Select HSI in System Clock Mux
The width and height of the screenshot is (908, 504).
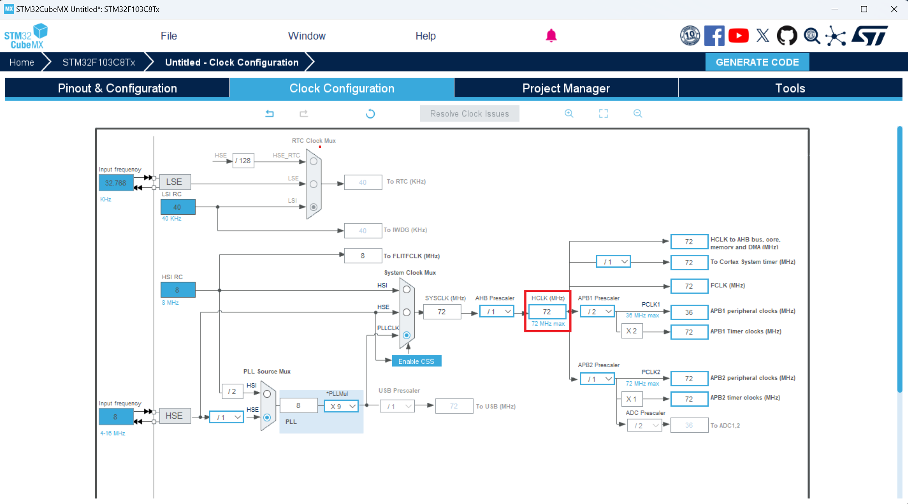coord(406,290)
